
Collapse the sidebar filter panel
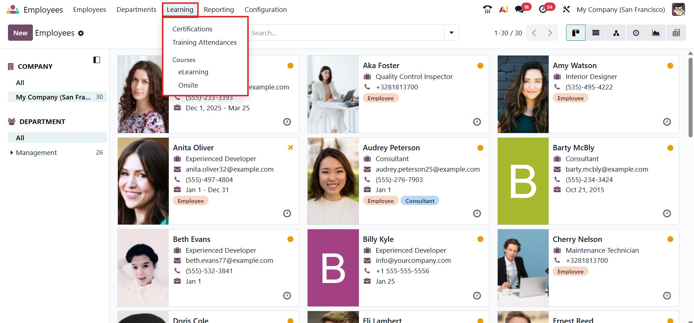[x=97, y=60]
